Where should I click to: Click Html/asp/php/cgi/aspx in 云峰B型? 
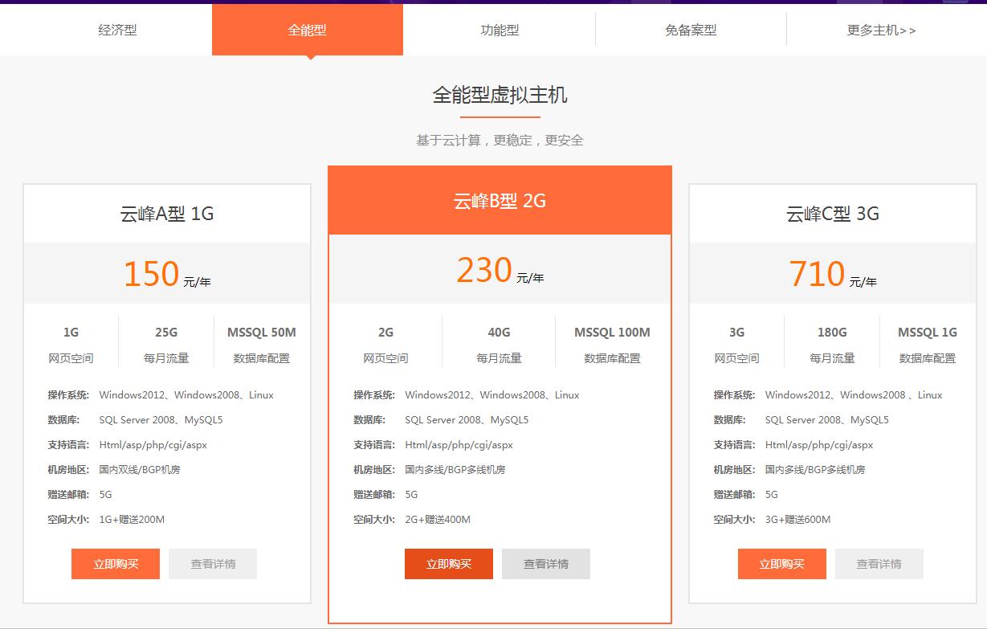pos(459,445)
